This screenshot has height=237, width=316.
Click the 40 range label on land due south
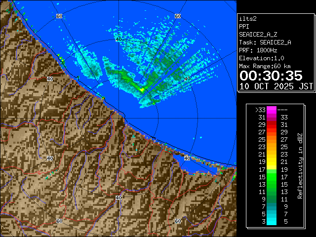point(118,197)
